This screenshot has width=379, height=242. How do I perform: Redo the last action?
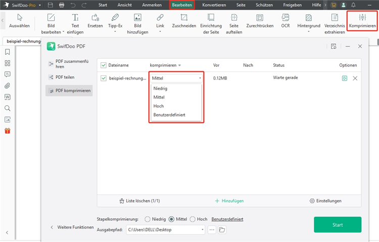[x=84, y=5]
